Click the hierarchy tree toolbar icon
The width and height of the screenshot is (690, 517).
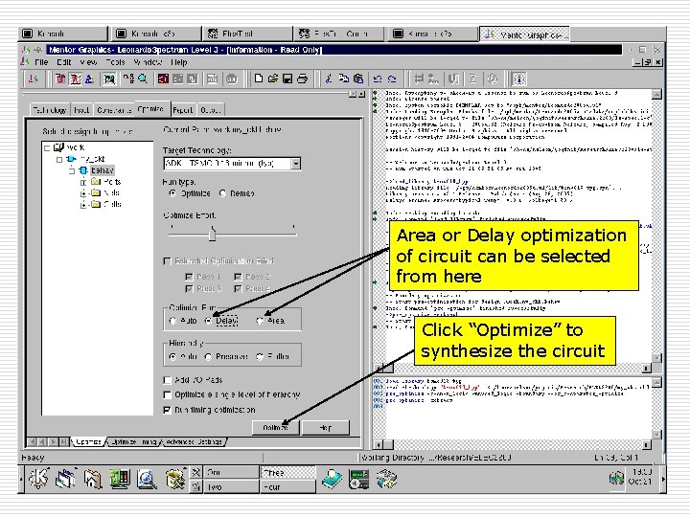coord(128,79)
